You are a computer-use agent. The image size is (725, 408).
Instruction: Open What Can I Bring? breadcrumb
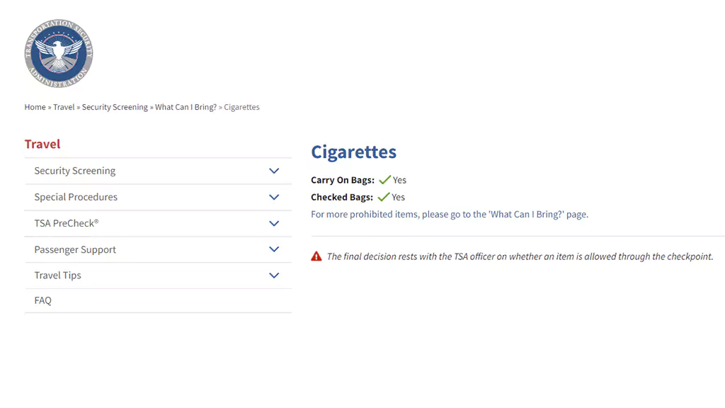click(186, 107)
